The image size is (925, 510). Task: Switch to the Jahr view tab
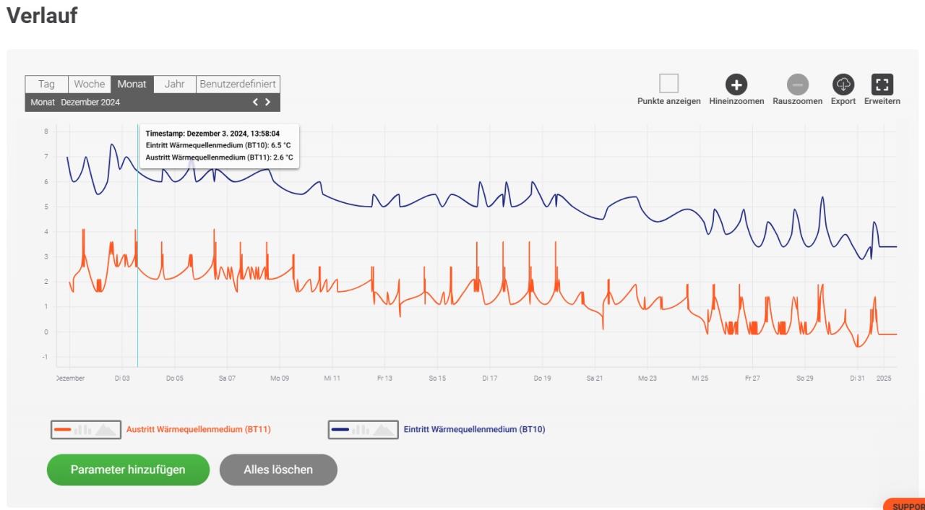point(174,85)
